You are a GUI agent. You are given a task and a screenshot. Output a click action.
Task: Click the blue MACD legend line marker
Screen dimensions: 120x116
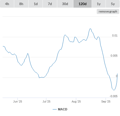[55, 109]
